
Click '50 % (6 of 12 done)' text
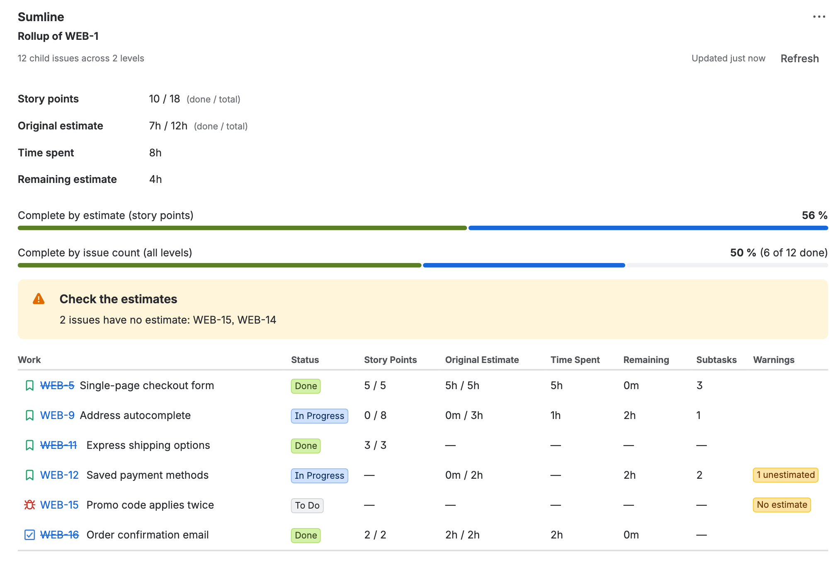coord(779,253)
